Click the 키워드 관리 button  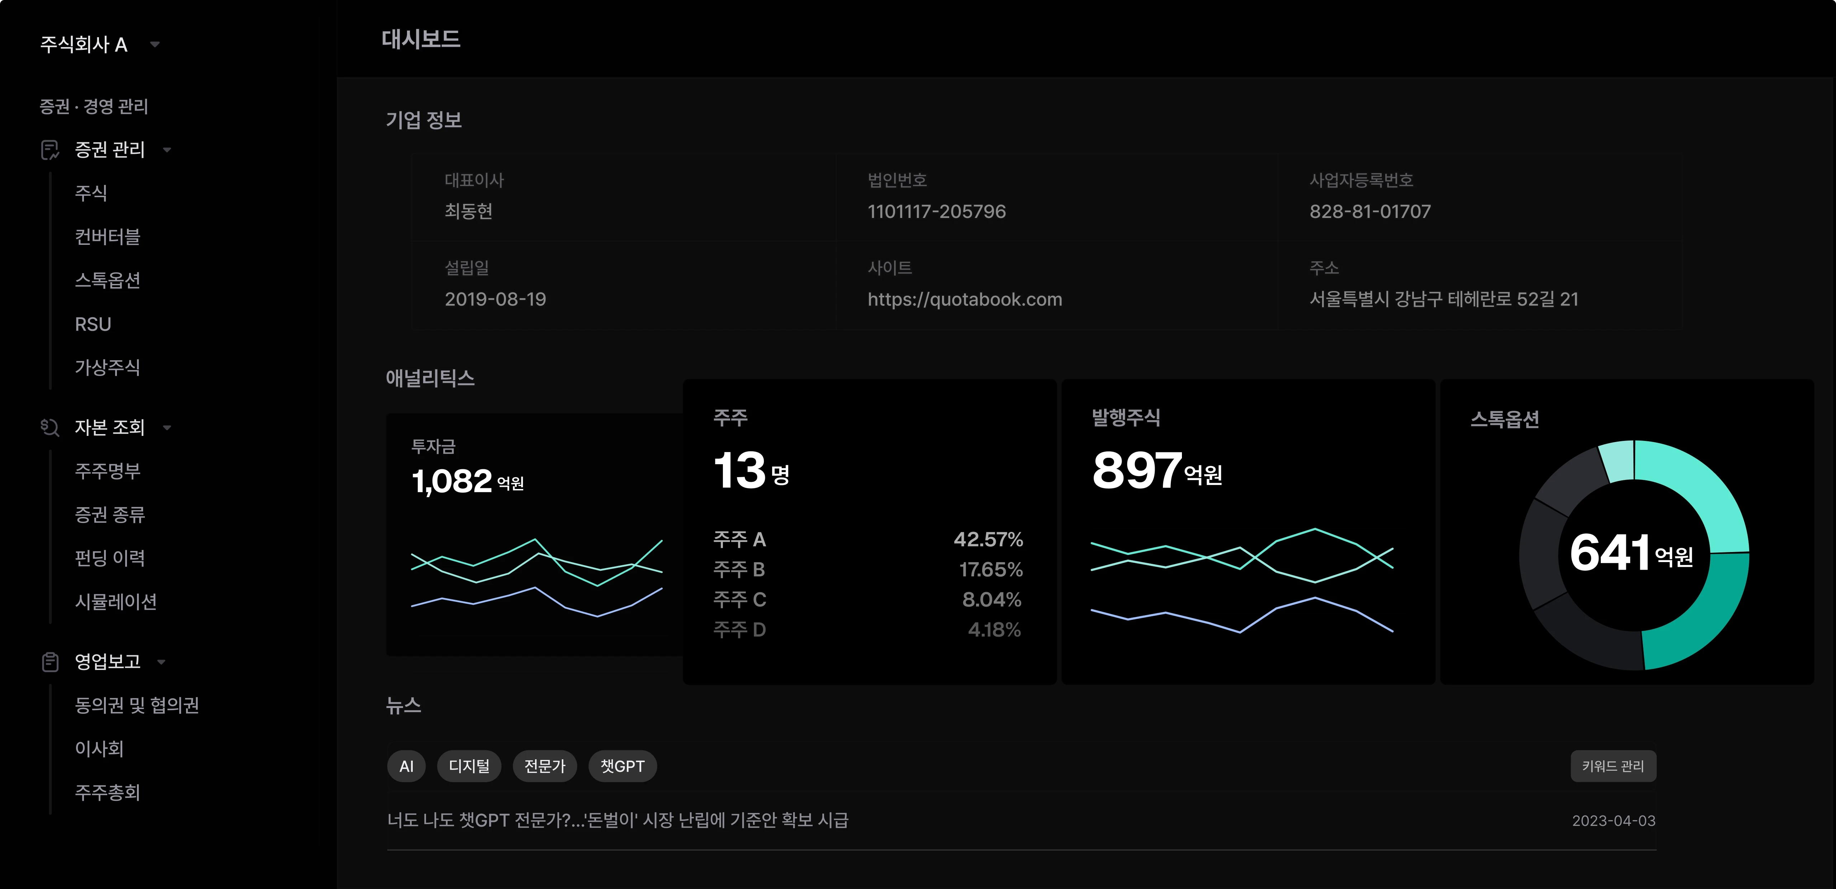click(1613, 766)
